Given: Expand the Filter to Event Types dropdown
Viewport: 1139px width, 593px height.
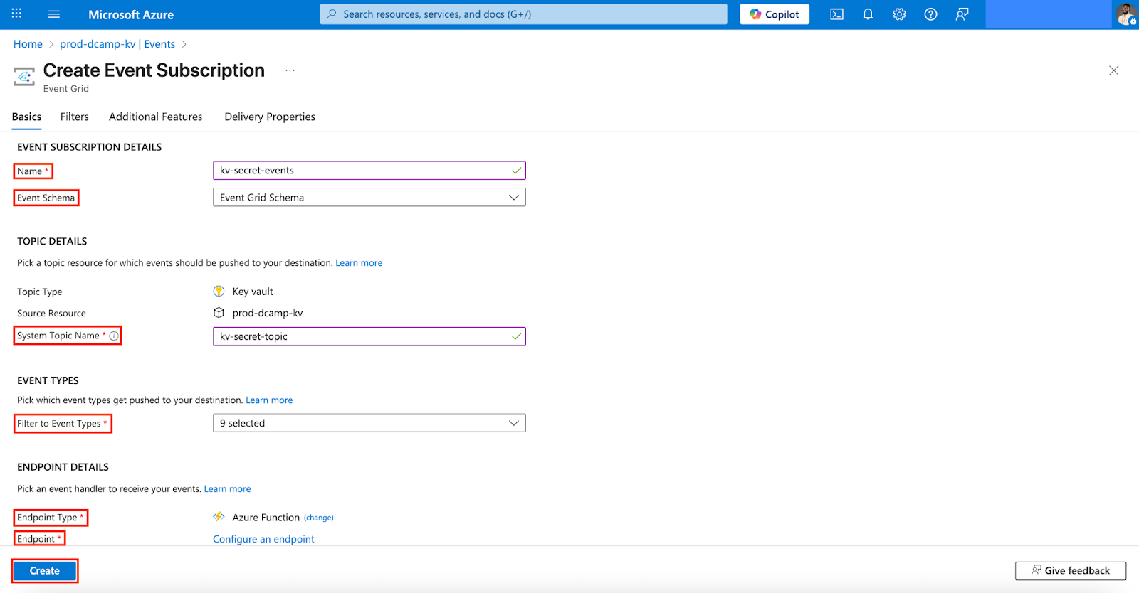Looking at the screenshot, I should 369,423.
